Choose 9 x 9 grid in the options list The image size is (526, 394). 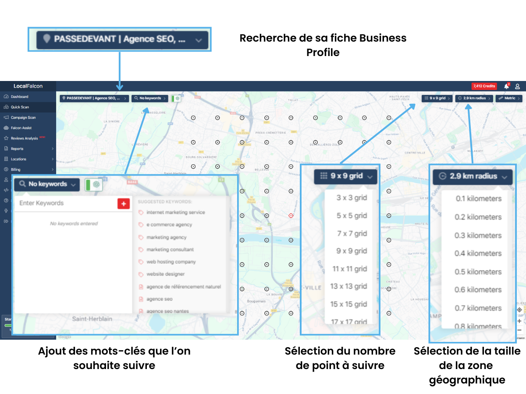click(x=352, y=251)
